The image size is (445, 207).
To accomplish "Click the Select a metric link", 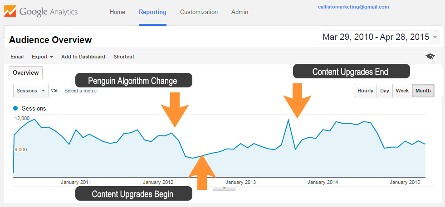I will click(x=80, y=91).
